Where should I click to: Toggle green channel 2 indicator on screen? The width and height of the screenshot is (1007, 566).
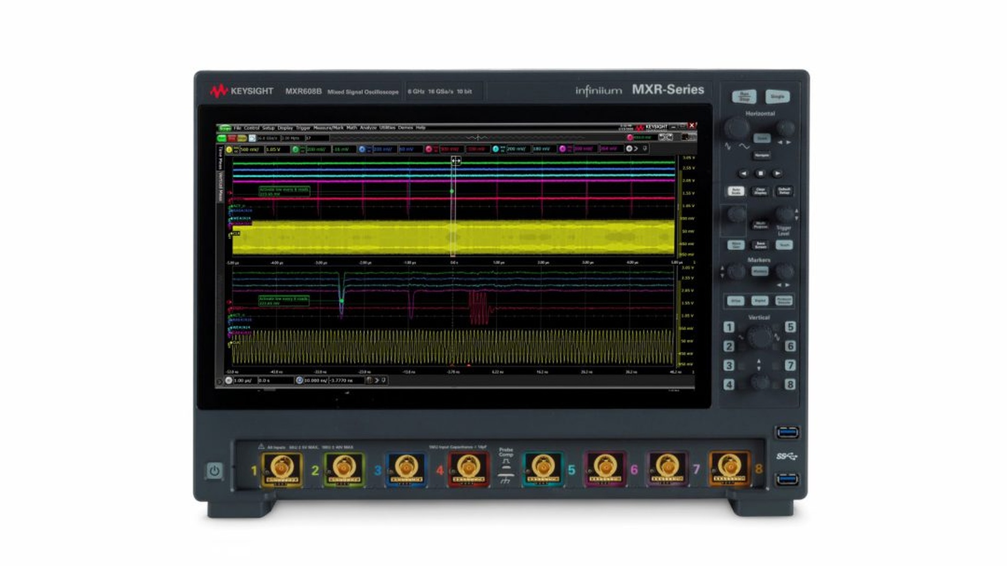click(296, 149)
